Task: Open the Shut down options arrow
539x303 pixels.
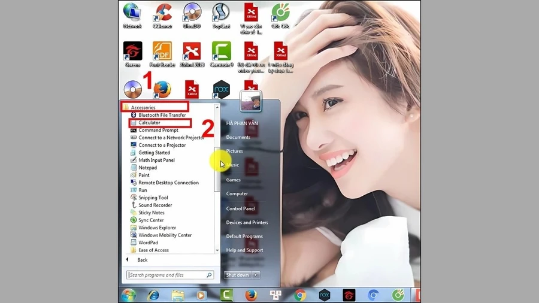Action: pyautogui.click(x=256, y=275)
